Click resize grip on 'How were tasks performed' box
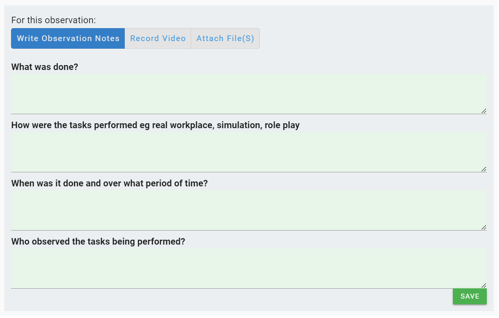The image size is (499, 318). tap(483, 169)
